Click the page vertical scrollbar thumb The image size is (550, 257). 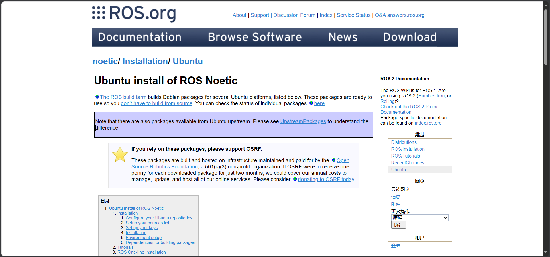point(546,37)
